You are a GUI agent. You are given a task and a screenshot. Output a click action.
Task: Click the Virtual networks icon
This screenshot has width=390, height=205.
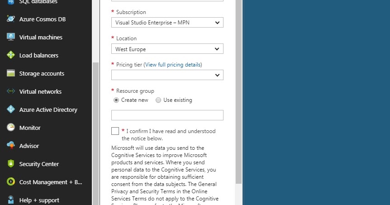(x=11, y=91)
